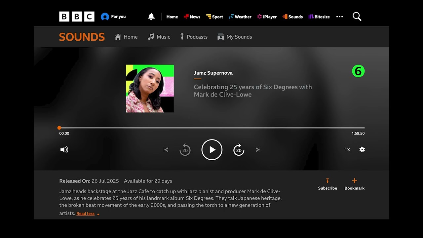The width and height of the screenshot is (423, 238).
Task: Open My Sounds
Action: coord(235,37)
